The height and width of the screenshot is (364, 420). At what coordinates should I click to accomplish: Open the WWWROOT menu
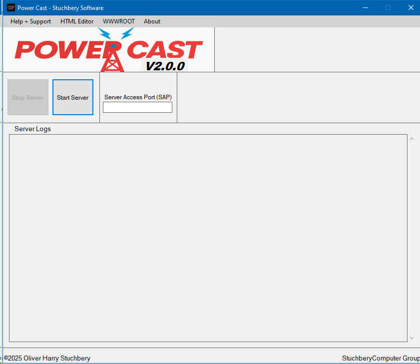119,21
